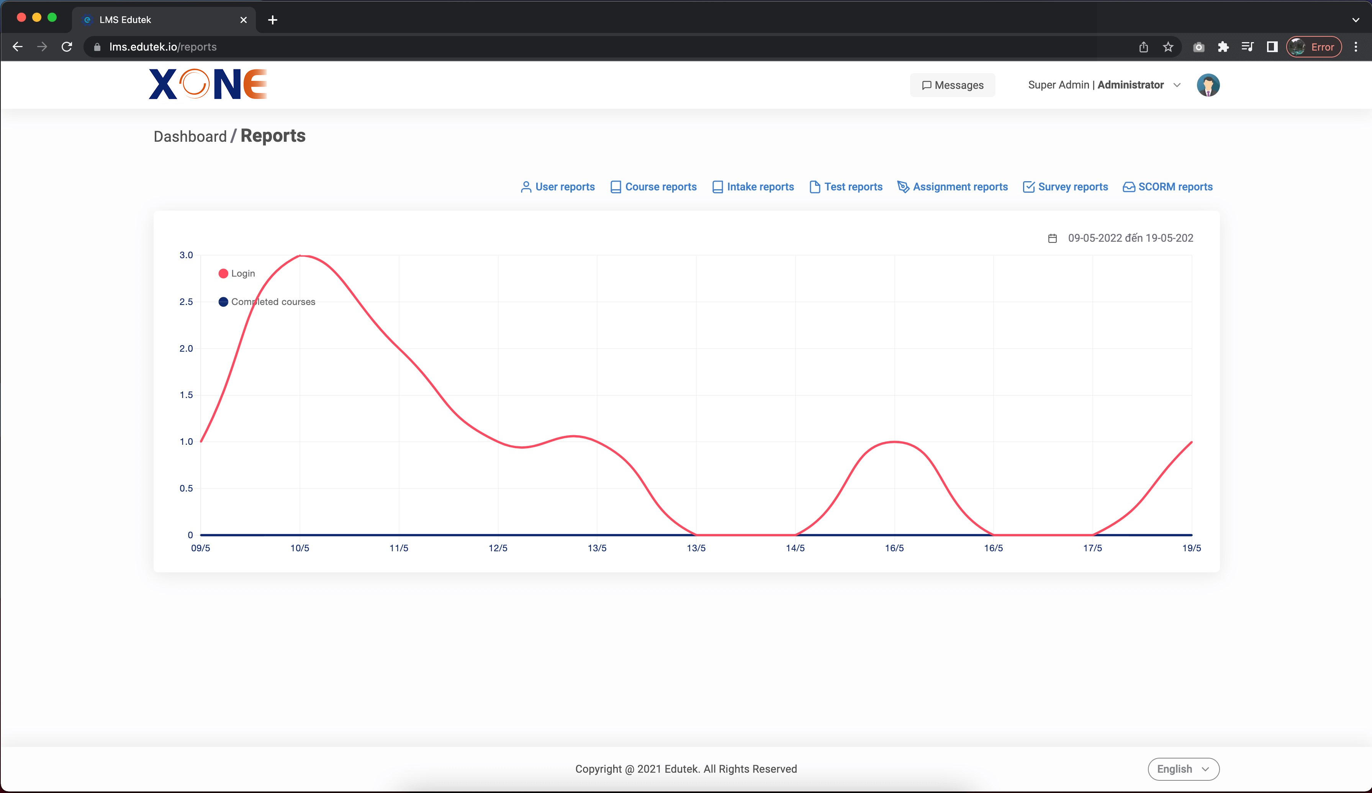Click the user avatar picture
The height and width of the screenshot is (793, 1372).
pyautogui.click(x=1208, y=85)
